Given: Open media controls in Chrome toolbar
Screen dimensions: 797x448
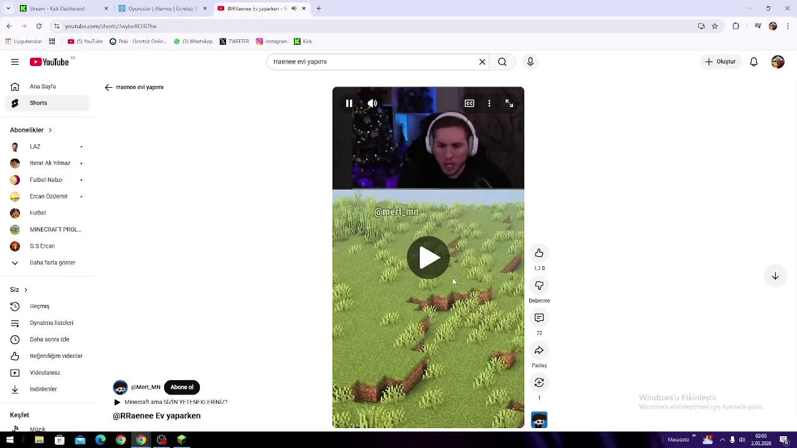Looking at the screenshot, I should (758, 26).
